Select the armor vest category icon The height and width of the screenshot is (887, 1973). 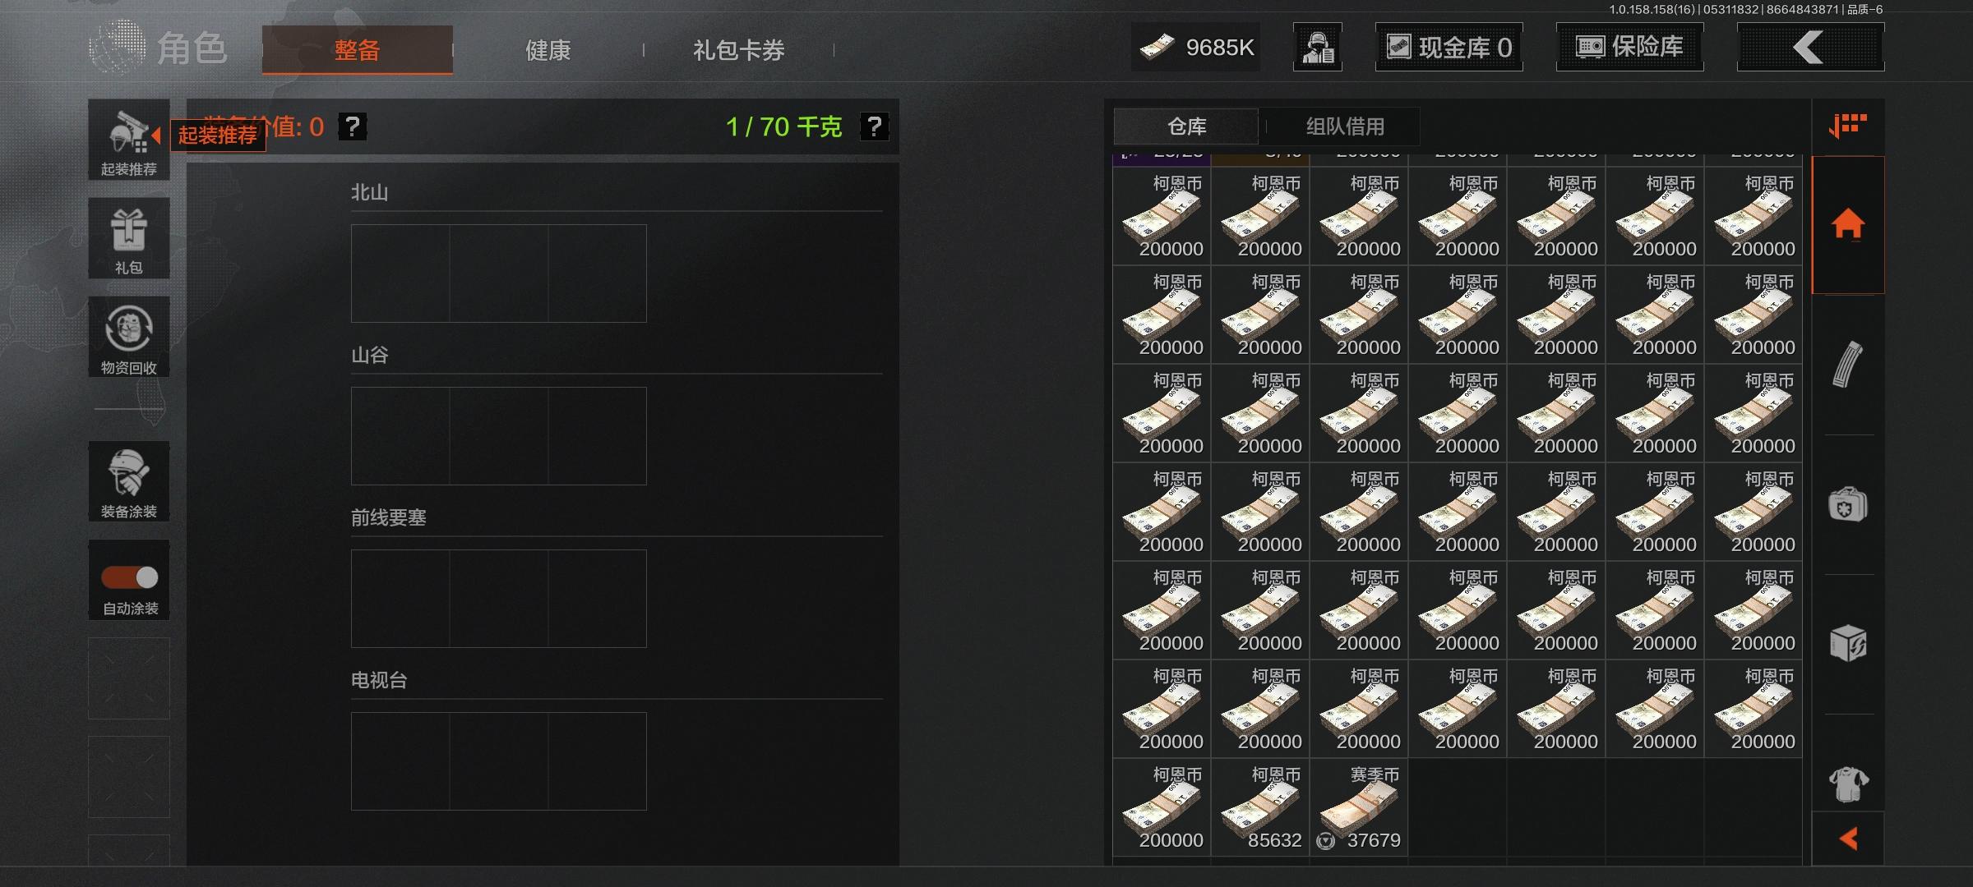pos(1848,784)
